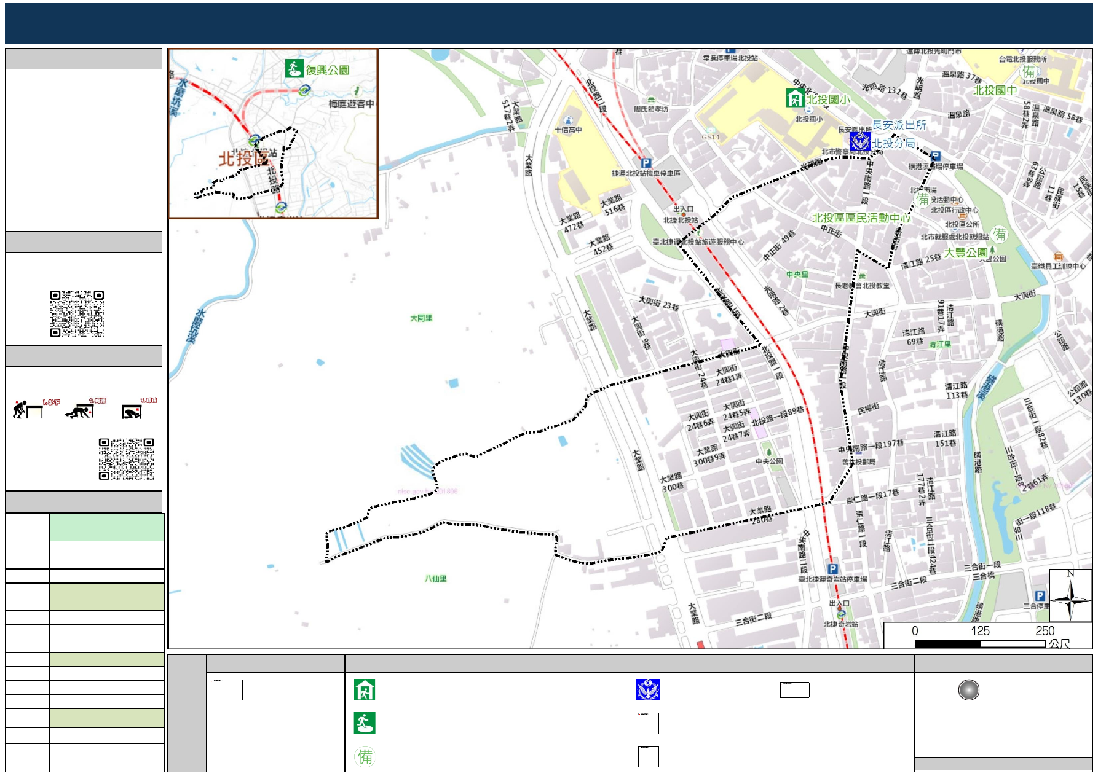1098x776 pixels.
Task: Click the green 北投國中 label
Action: pos(995,90)
